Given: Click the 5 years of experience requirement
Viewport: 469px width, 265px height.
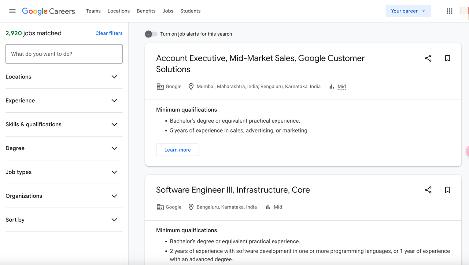Looking at the screenshot, I should pos(239,130).
